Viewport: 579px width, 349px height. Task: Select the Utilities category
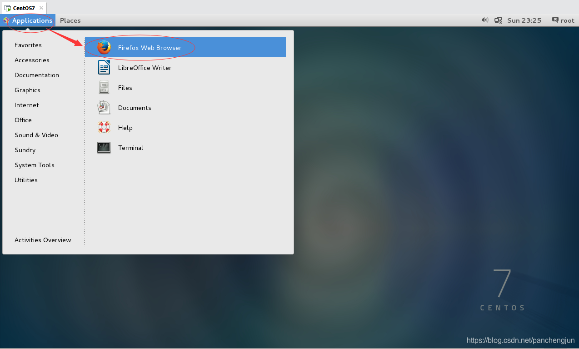coord(26,180)
